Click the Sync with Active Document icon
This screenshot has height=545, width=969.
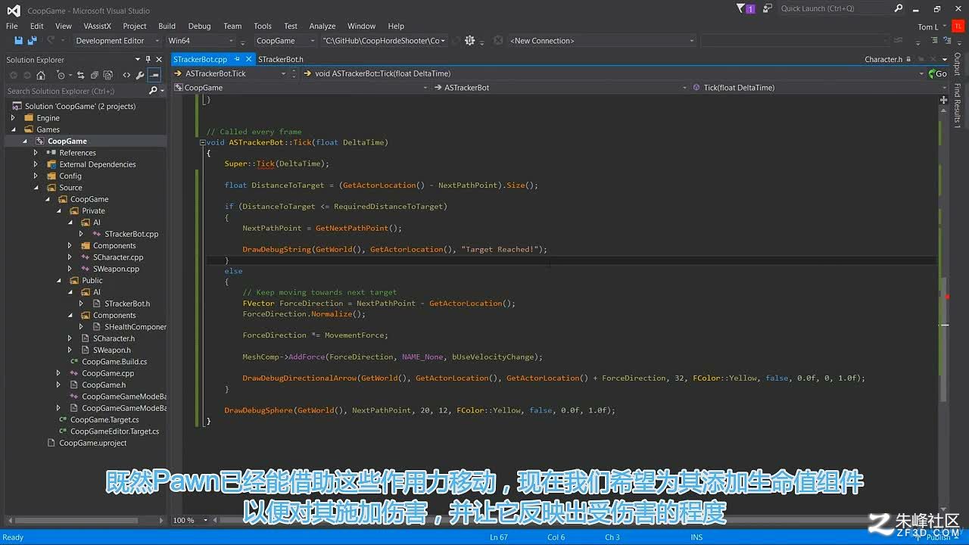coord(80,75)
